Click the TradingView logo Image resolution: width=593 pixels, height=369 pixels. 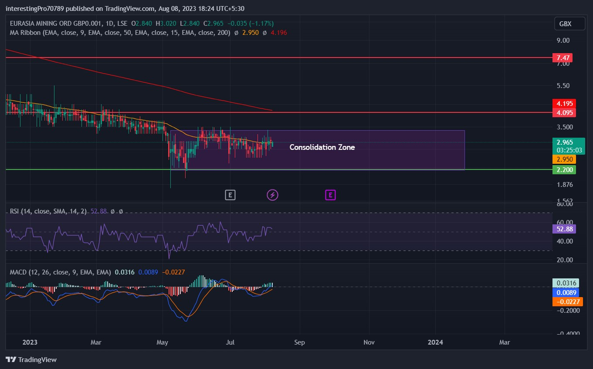(x=31, y=359)
